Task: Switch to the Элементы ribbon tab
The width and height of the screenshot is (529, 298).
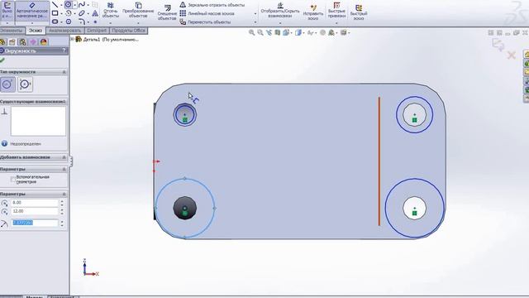Action: (12, 31)
